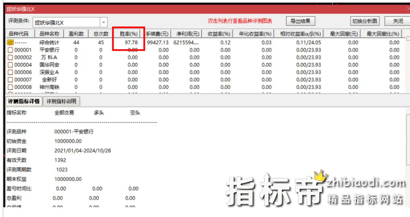Click the 总次数 value 45

tap(101, 42)
